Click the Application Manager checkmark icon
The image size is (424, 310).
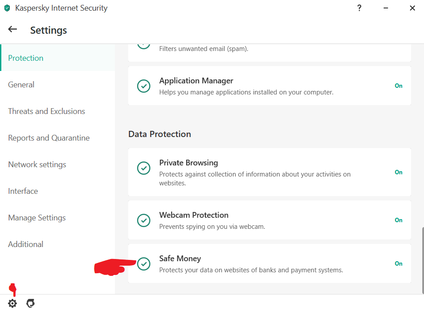(x=144, y=86)
